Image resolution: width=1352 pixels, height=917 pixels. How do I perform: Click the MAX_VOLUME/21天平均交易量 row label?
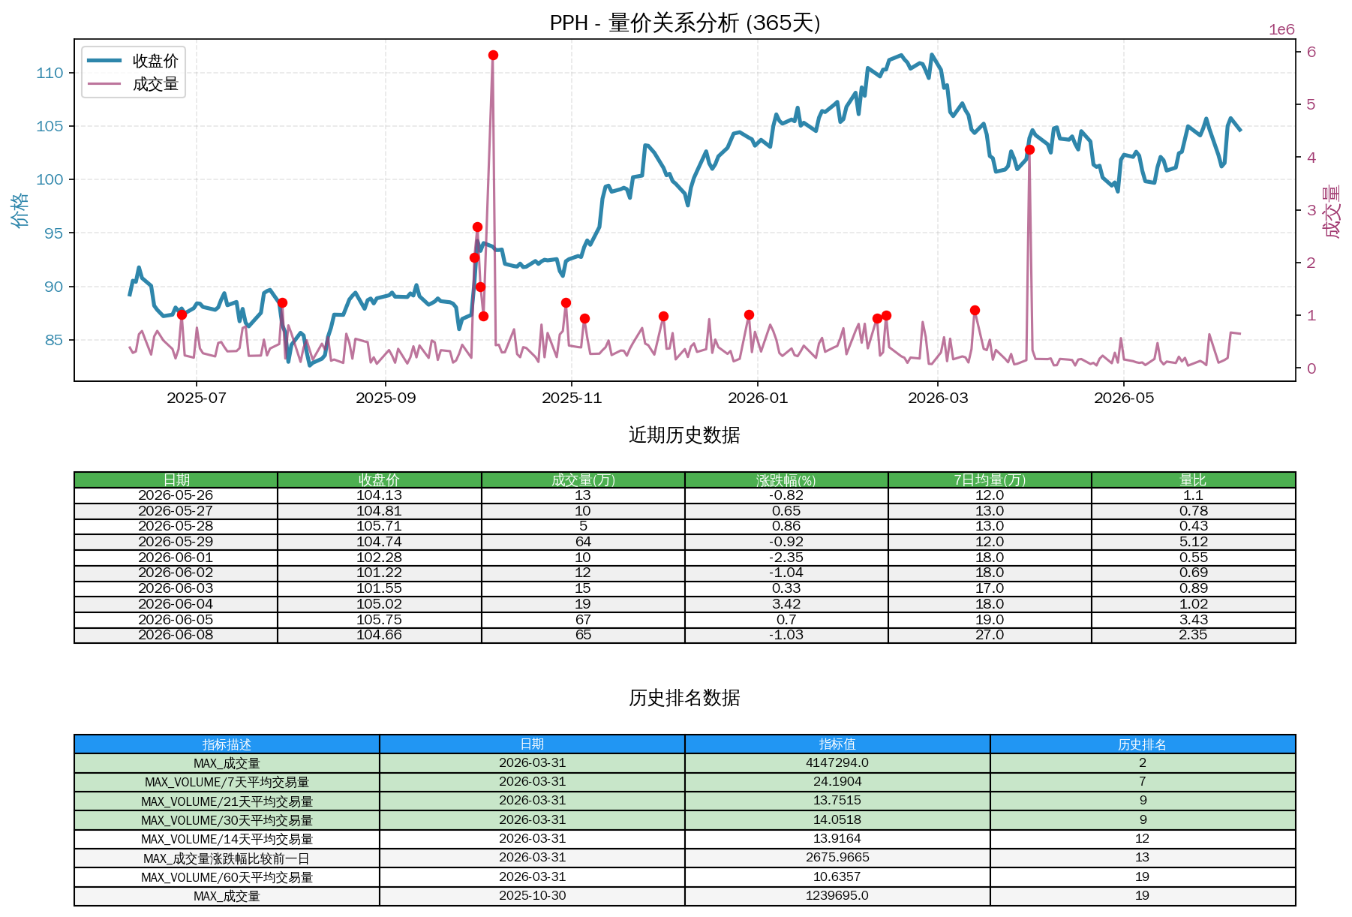tap(227, 801)
